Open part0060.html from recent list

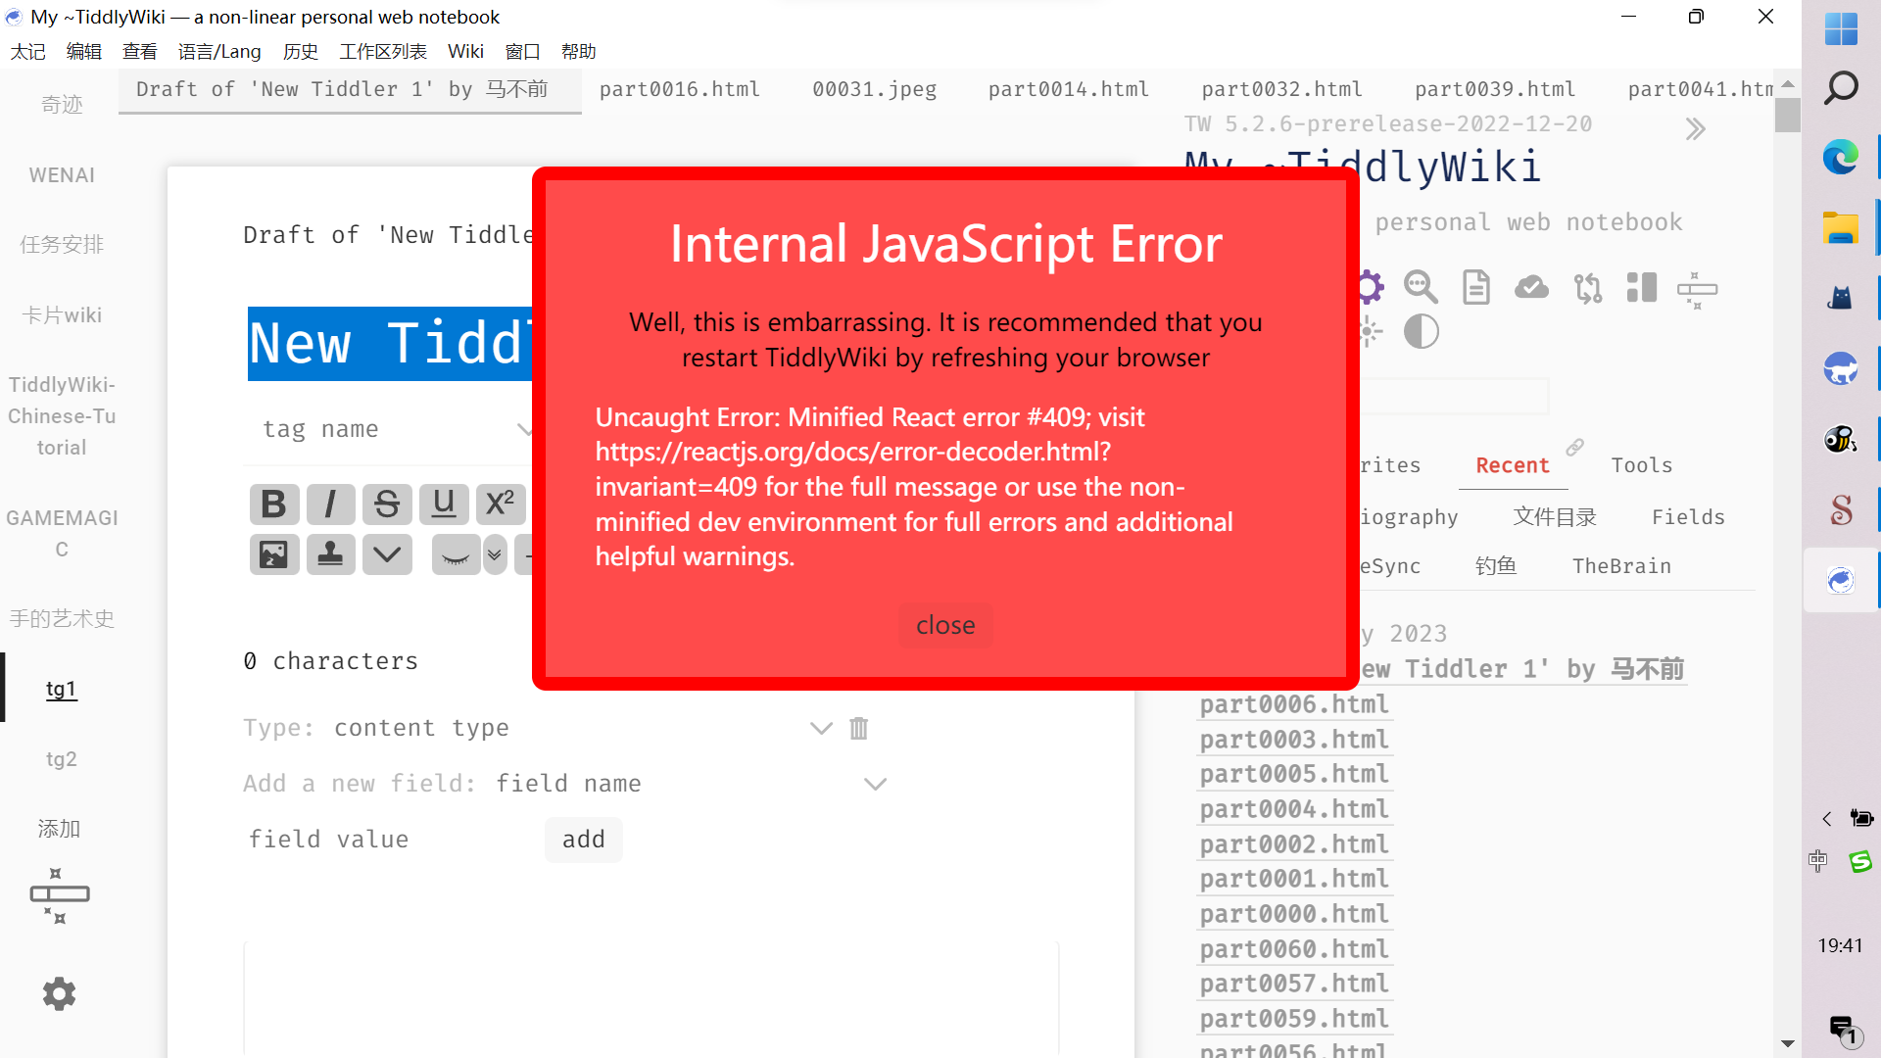click(1294, 949)
